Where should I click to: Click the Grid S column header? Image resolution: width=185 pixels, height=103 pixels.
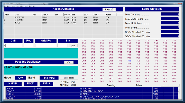pyautogui.click(x=99, y=15)
